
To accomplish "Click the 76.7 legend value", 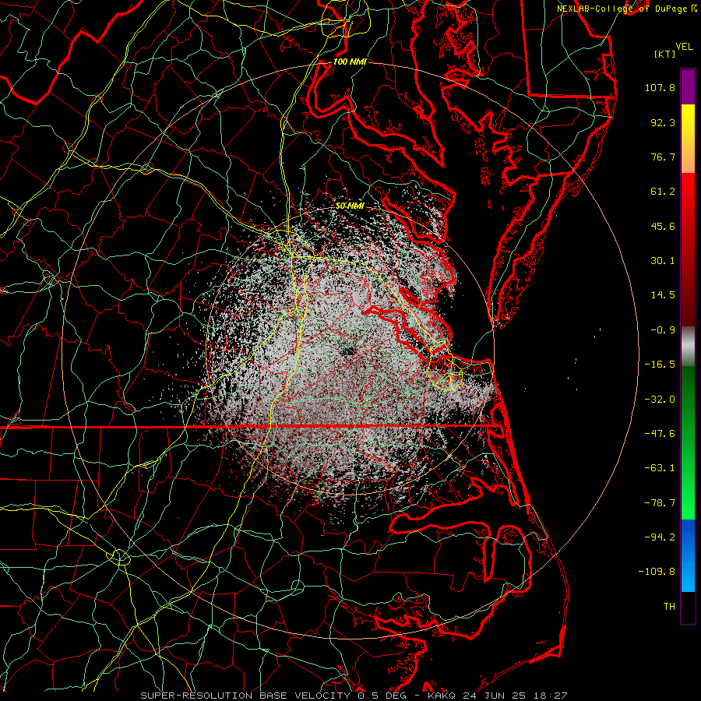I will tap(663, 157).
